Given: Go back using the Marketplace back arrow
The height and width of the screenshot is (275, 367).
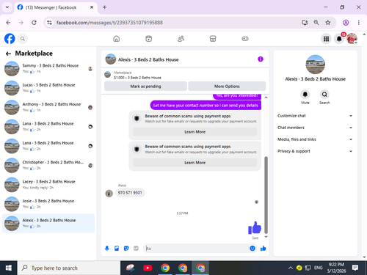Looking at the screenshot, I should (8, 54).
